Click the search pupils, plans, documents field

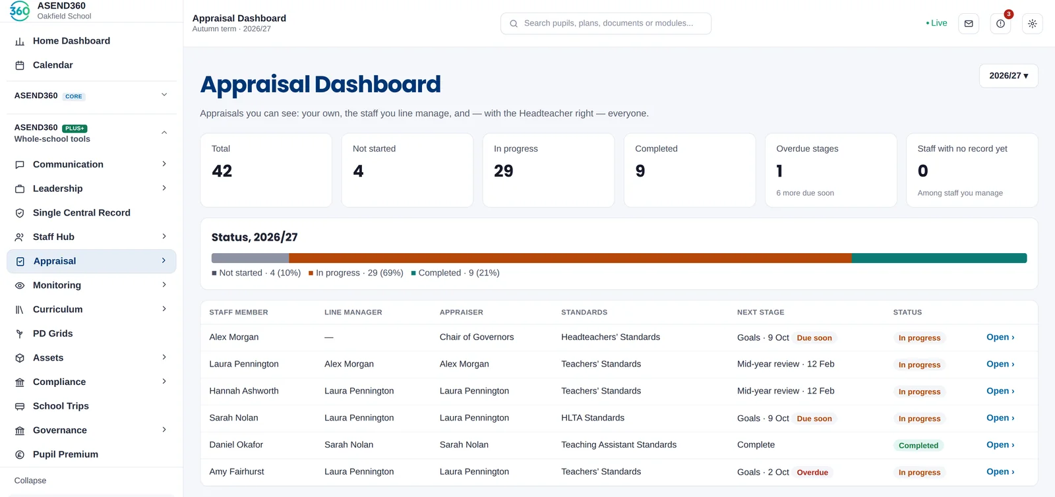pyautogui.click(x=605, y=24)
